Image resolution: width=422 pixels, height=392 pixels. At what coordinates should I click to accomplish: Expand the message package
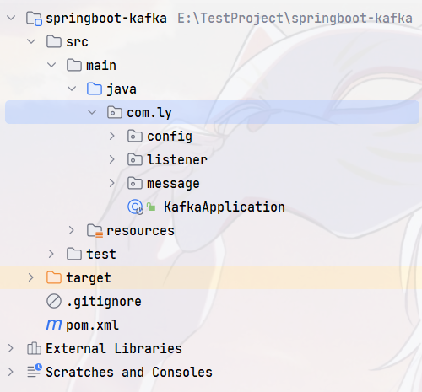pyautogui.click(x=112, y=183)
